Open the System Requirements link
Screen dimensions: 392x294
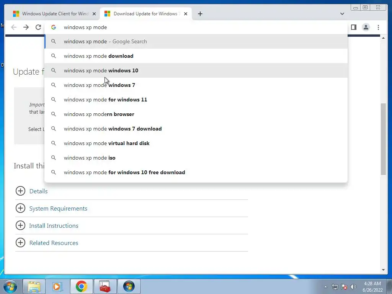[x=58, y=209]
